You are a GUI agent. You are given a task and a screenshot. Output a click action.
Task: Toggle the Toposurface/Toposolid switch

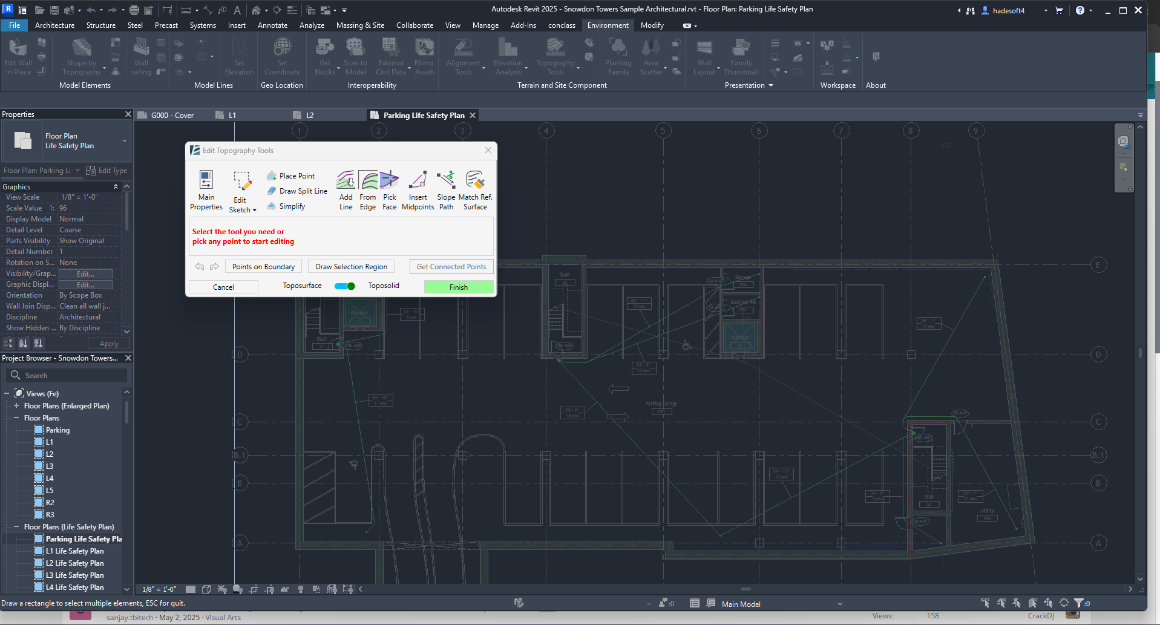[x=345, y=286]
